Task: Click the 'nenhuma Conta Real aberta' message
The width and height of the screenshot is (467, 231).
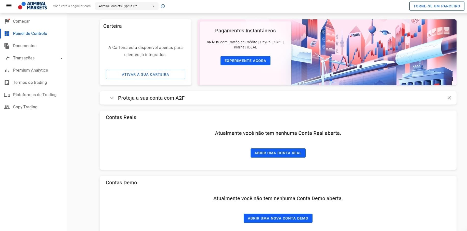Action: 278,133
